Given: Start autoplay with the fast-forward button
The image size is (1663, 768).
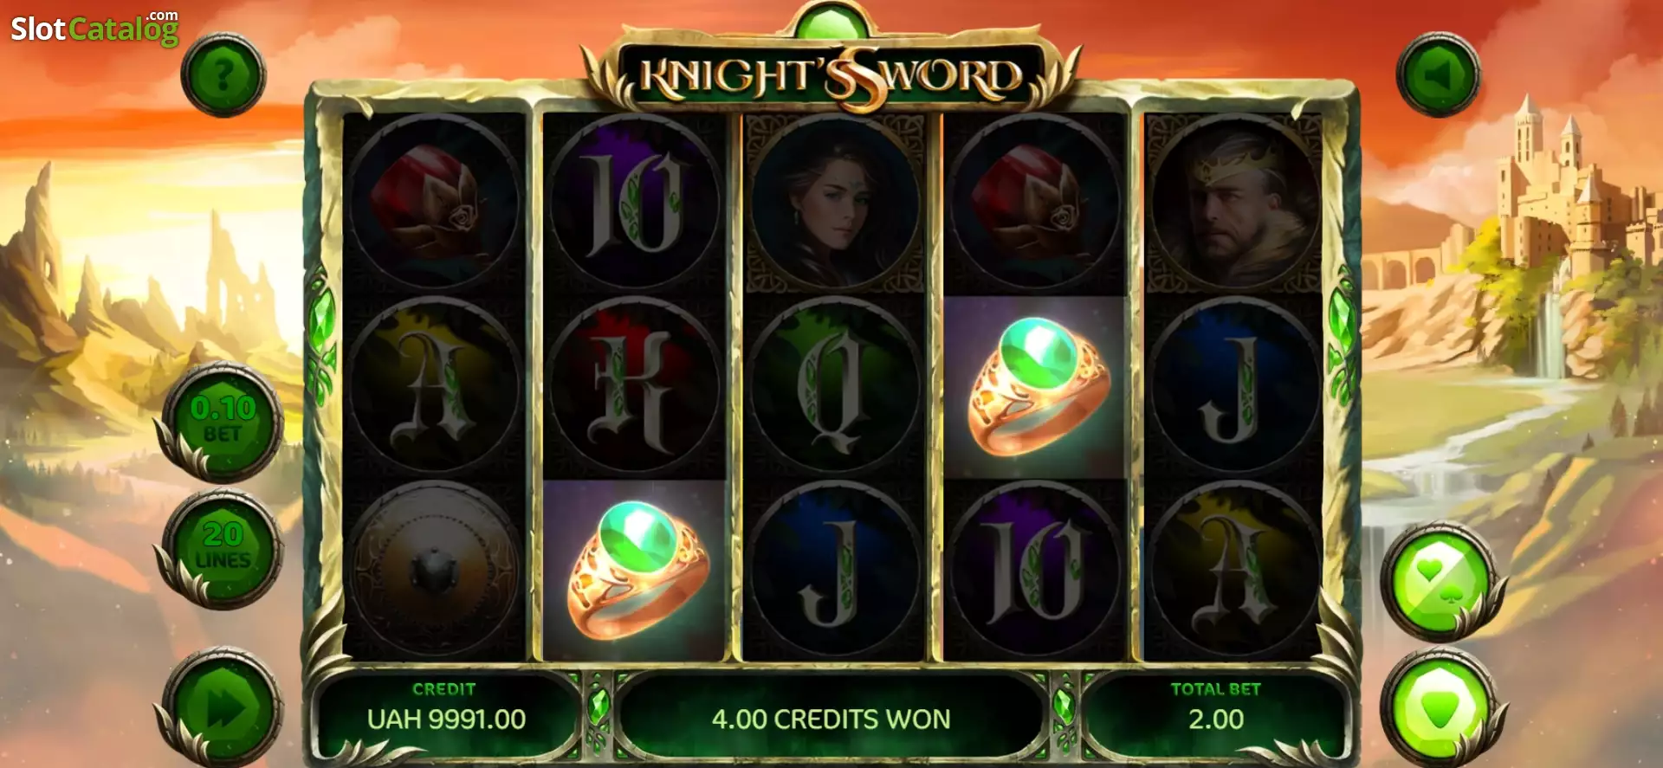Looking at the screenshot, I should point(223,708).
